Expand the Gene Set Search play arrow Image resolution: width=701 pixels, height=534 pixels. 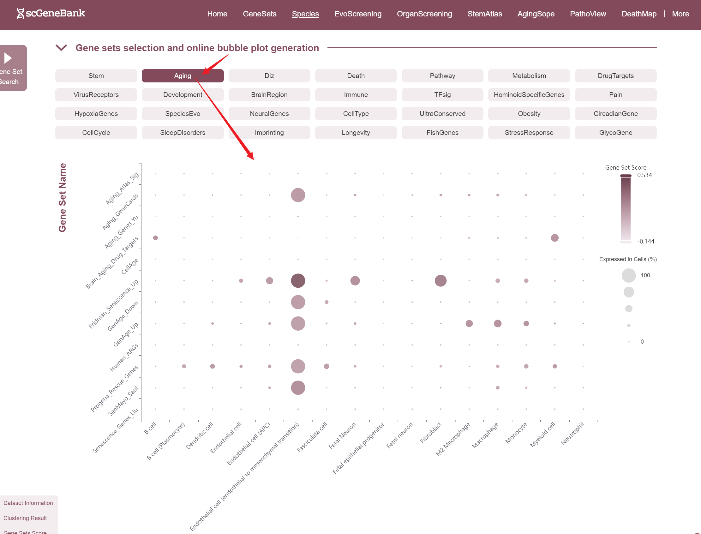pos(8,58)
